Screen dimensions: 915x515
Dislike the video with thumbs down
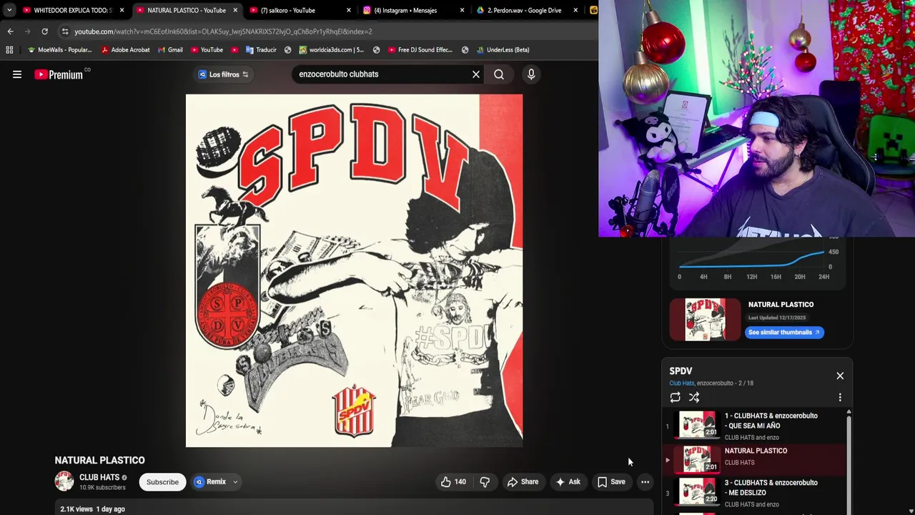[x=485, y=482]
